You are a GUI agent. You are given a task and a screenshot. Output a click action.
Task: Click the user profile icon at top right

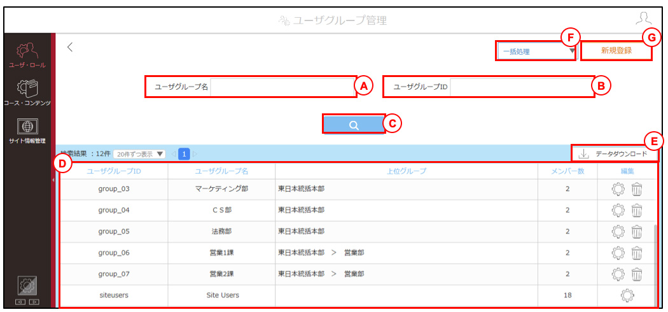tap(643, 19)
